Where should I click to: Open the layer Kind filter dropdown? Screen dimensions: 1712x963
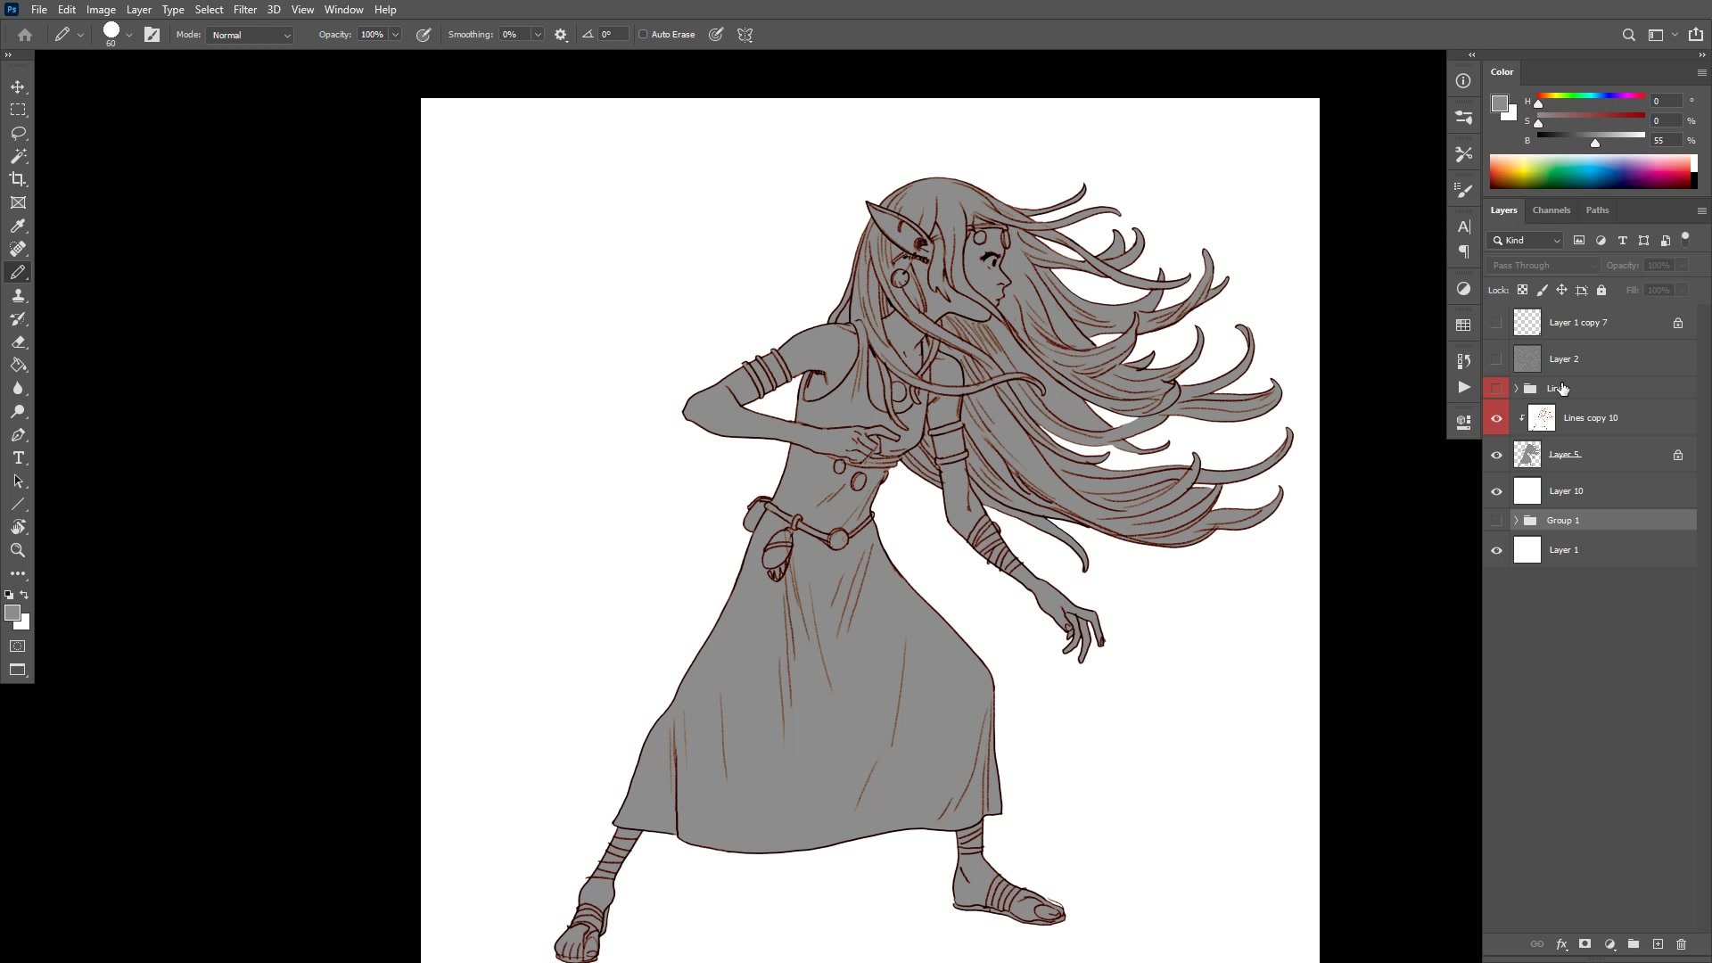coord(1525,241)
